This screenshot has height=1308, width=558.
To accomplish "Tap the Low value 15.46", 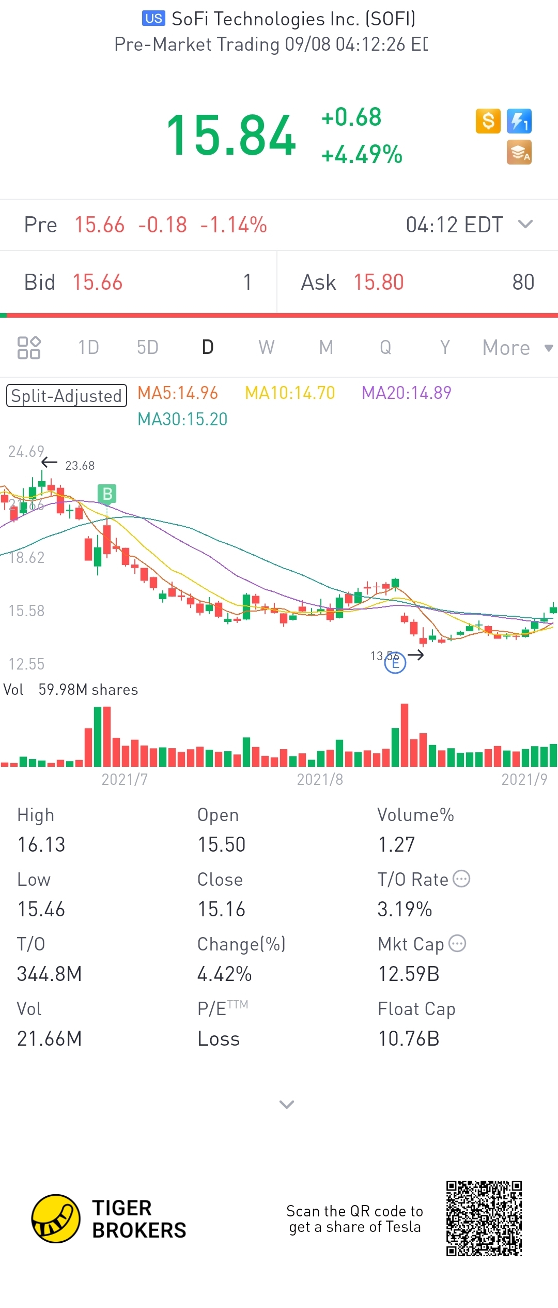I will [41, 910].
